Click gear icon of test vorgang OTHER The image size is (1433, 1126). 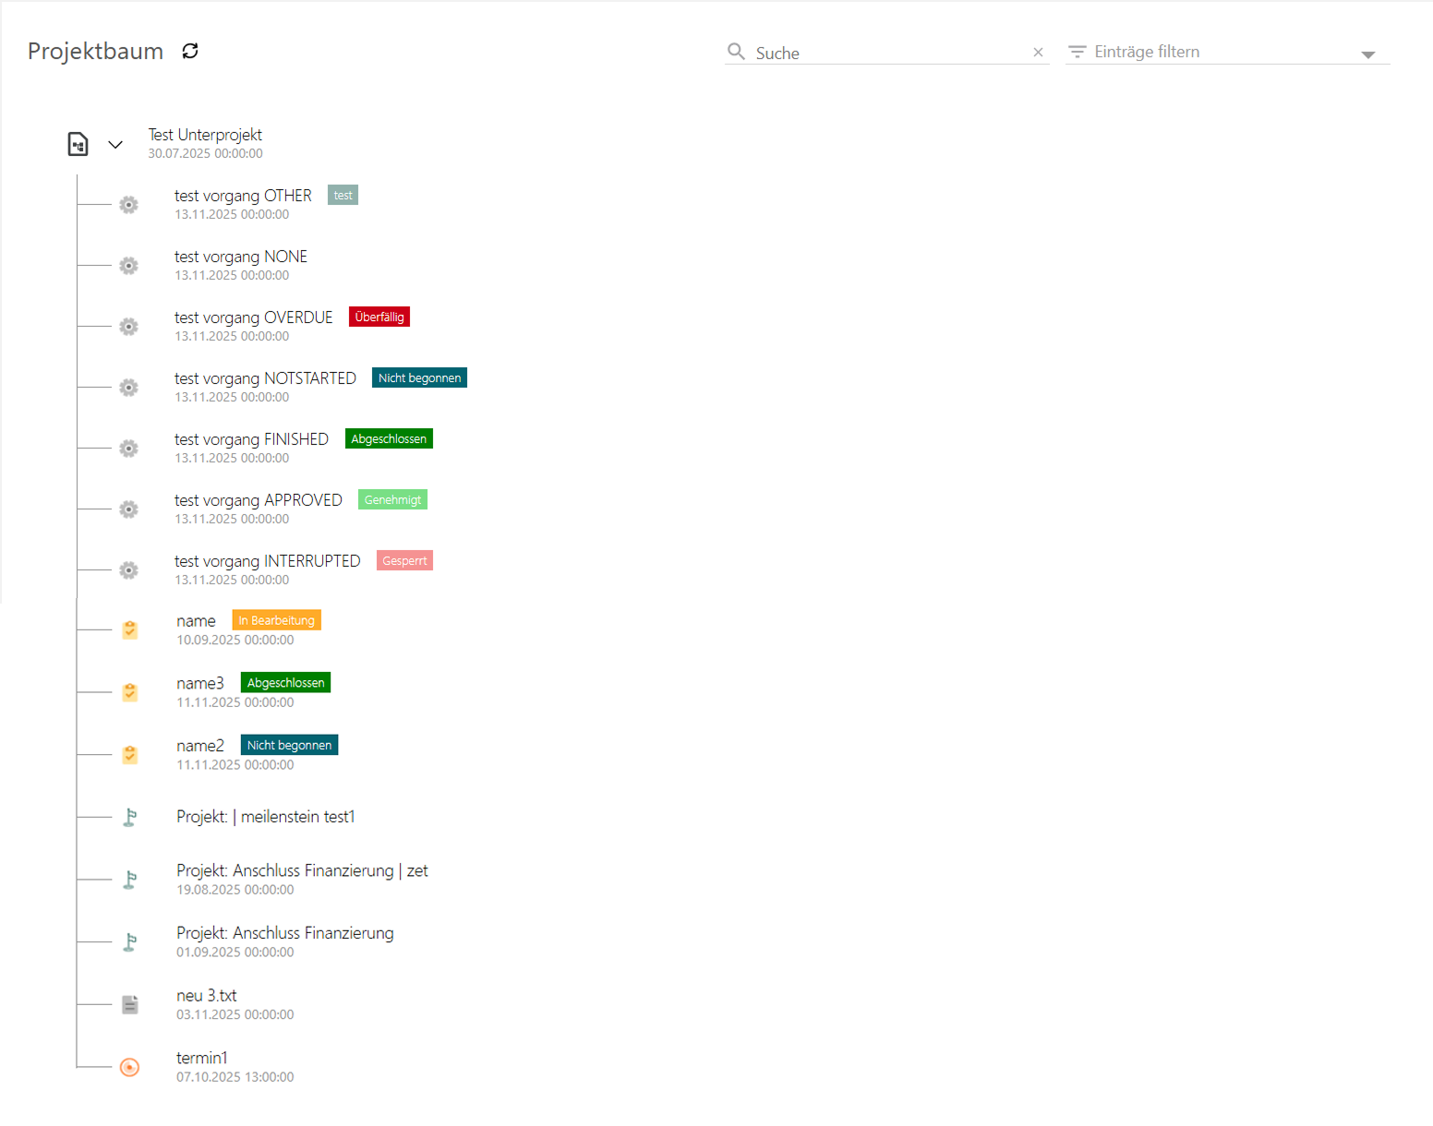tap(129, 205)
